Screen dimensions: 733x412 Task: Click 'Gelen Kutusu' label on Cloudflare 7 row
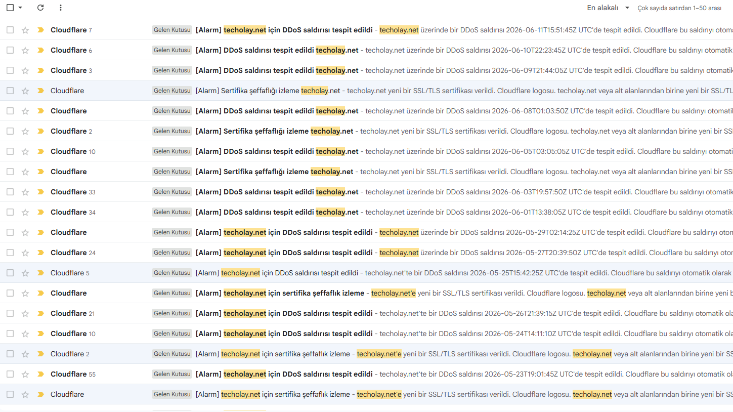172,30
